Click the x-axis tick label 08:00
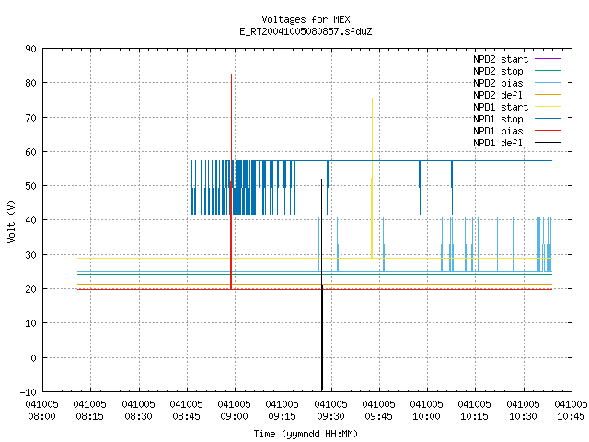 (x=41, y=416)
